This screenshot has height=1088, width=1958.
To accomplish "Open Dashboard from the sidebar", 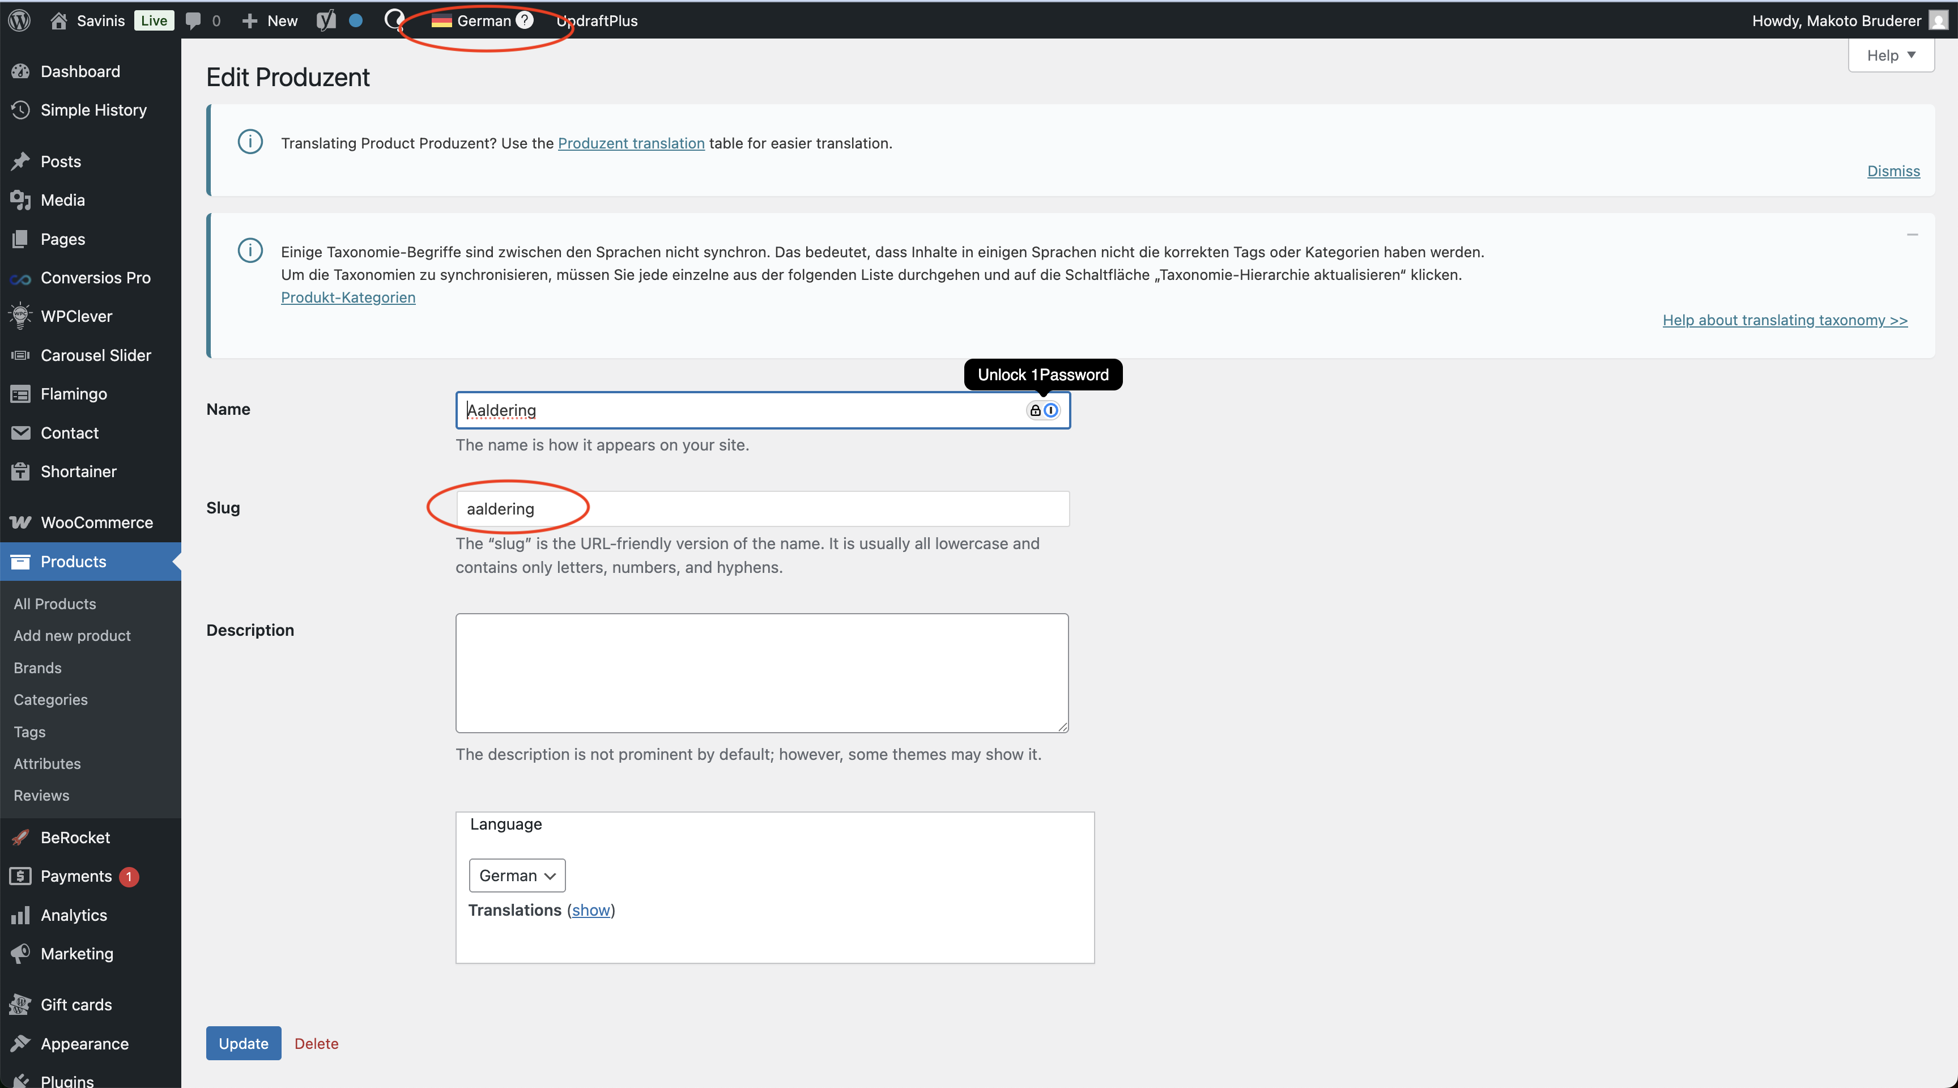I will click(80, 71).
